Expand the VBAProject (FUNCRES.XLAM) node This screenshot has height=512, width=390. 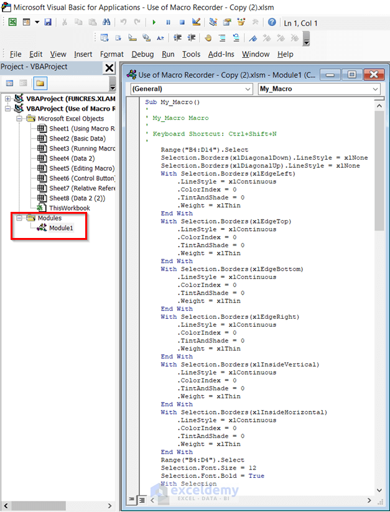pyautogui.click(x=8, y=98)
